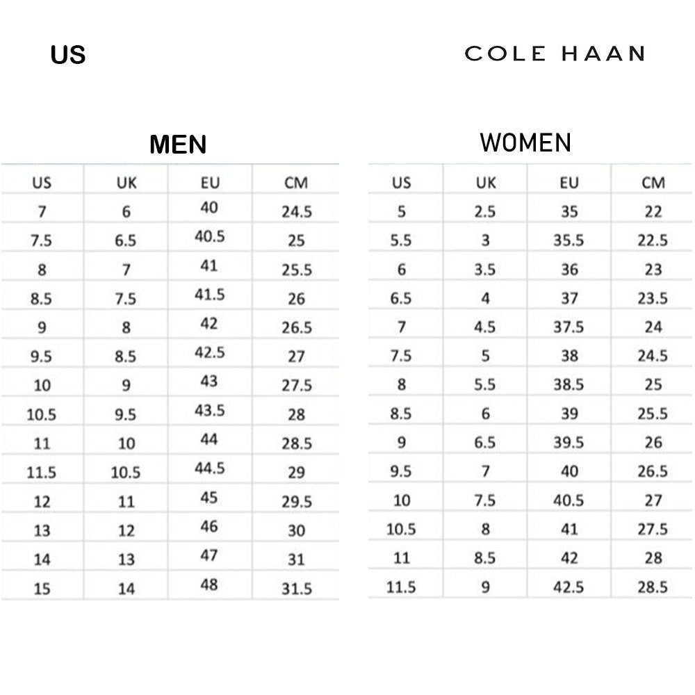Click women's 22 CM cell
Screen dimensions: 695x695
pyautogui.click(x=653, y=211)
